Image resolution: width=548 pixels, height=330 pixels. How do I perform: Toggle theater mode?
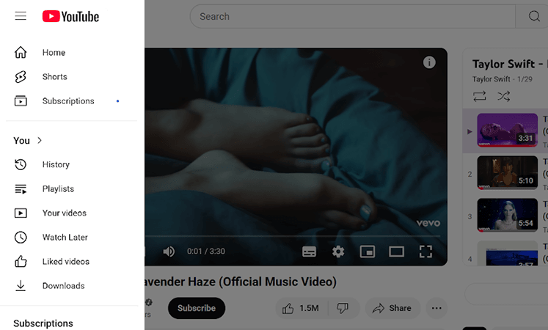[396, 252]
